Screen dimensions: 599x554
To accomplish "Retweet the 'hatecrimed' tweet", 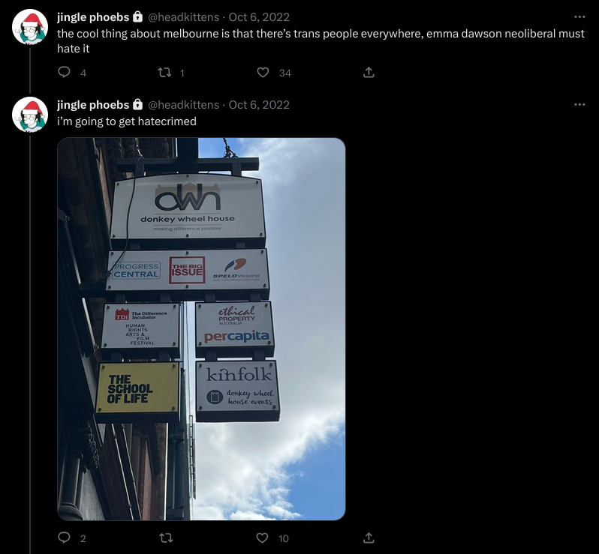I will tap(165, 538).
